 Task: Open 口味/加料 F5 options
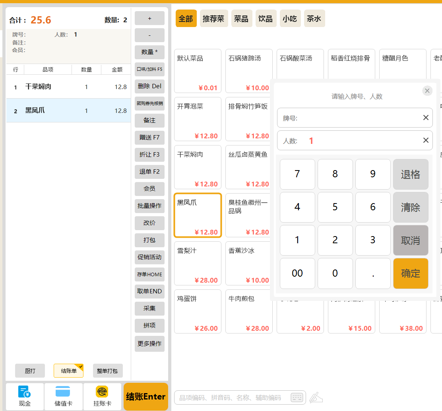149,69
